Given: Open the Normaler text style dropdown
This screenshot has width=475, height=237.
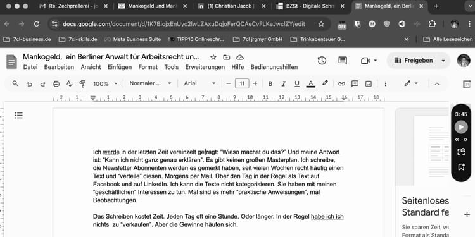Looking at the screenshot, I should tap(150, 83).
